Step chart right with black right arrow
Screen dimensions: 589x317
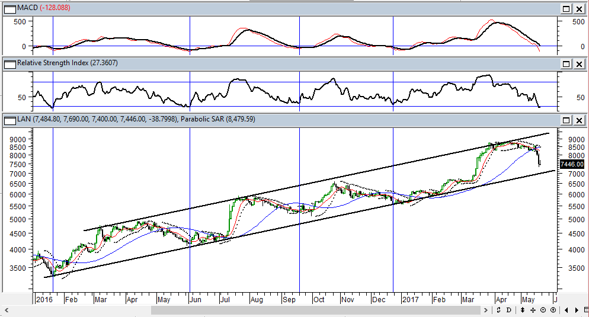coord(577,310)
